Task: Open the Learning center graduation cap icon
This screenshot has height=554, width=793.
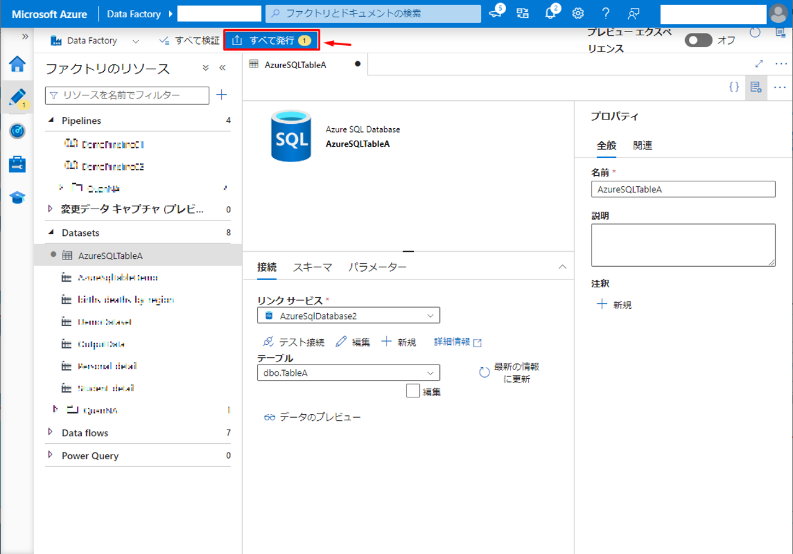Action: (17, 197)
